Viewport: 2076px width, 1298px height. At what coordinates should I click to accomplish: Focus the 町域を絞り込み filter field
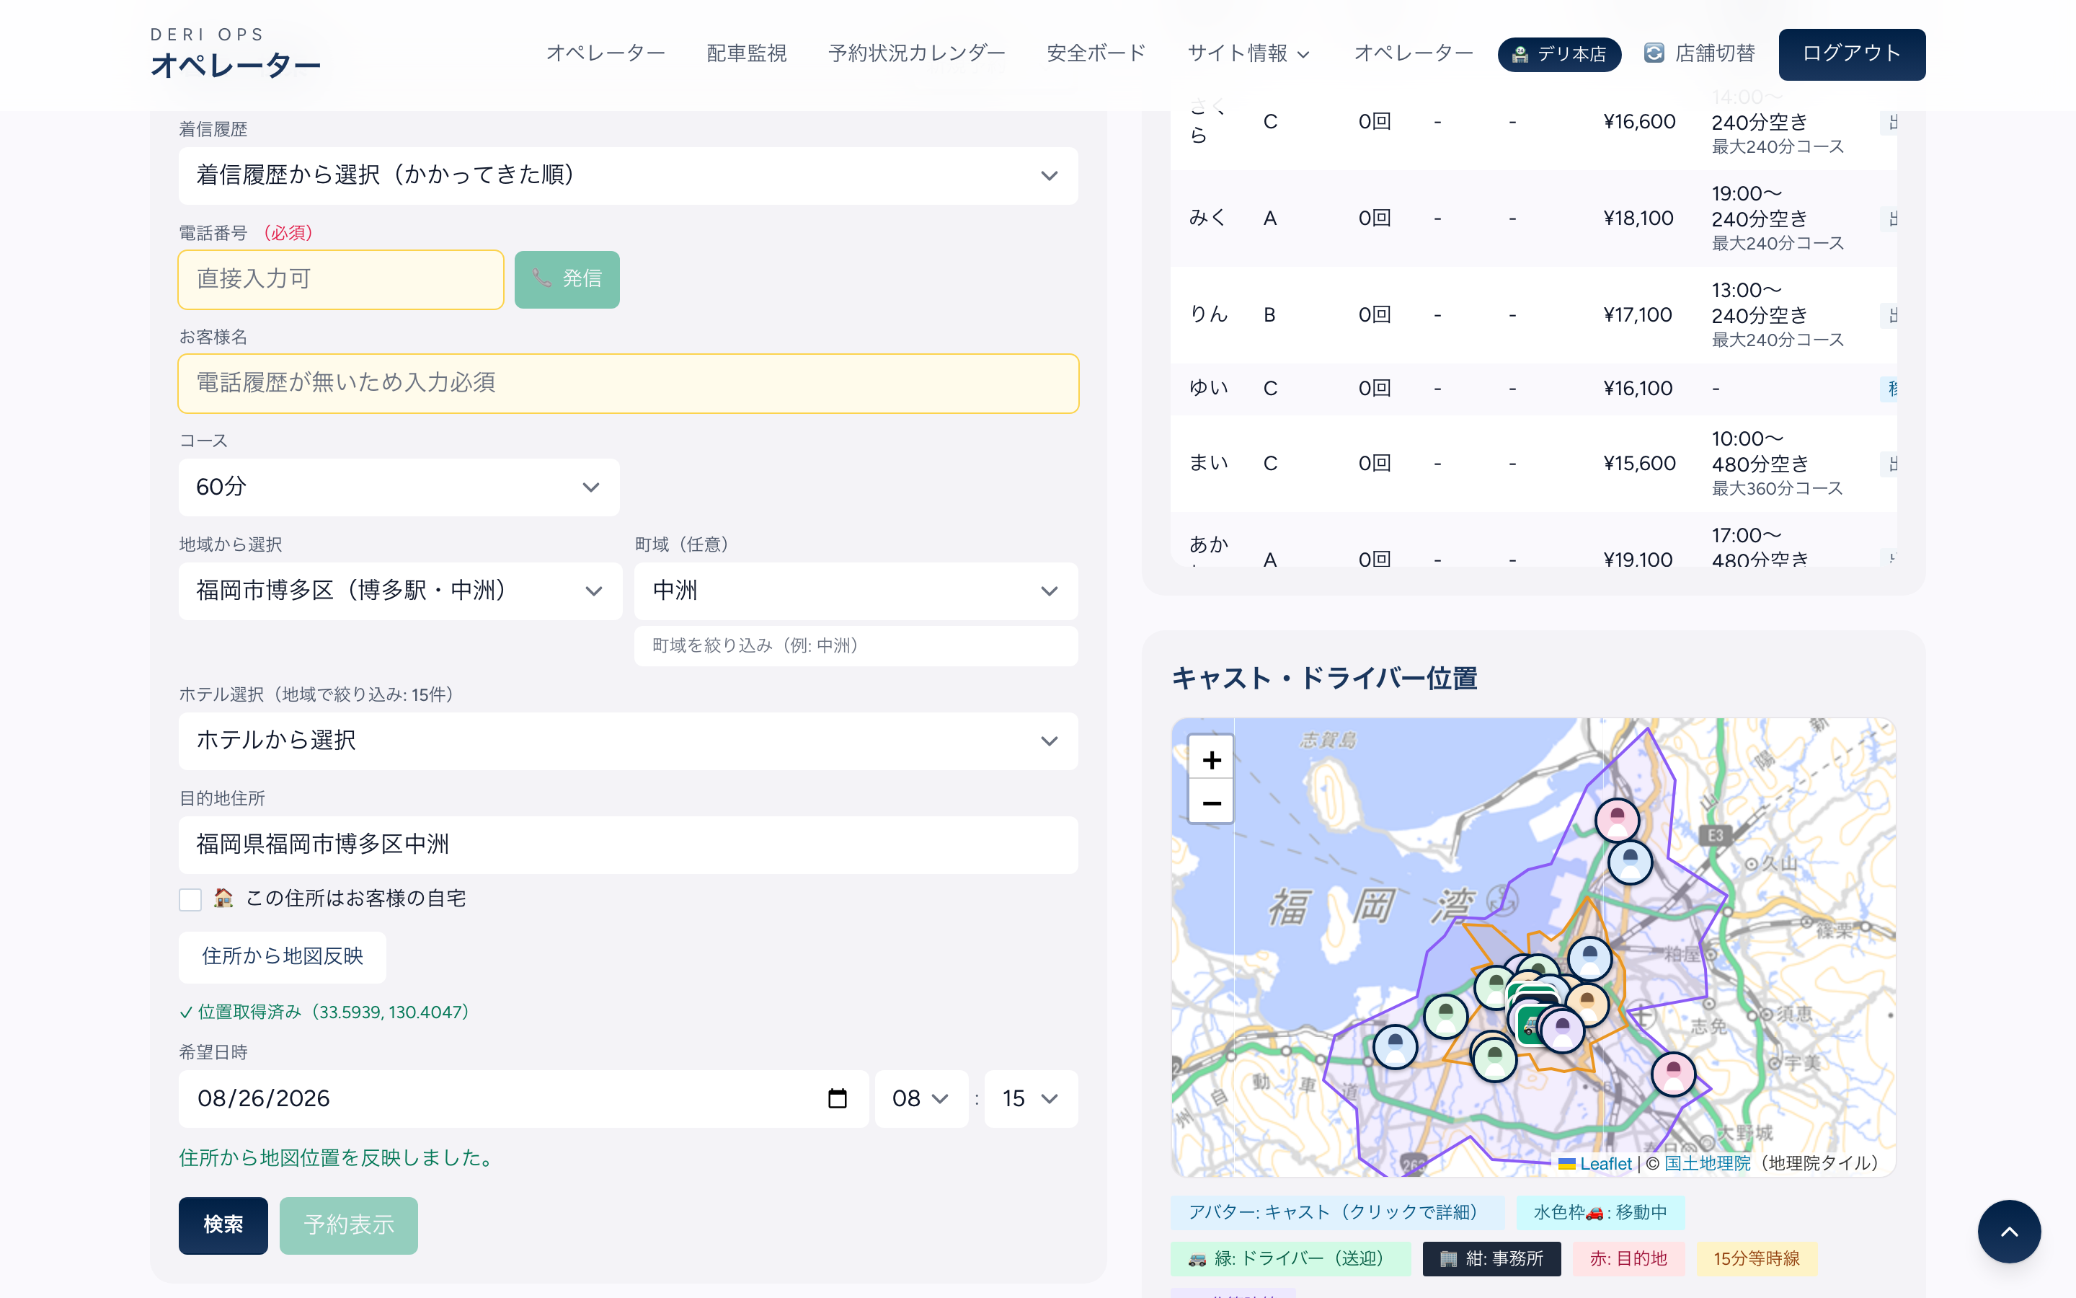coord(856,645)
